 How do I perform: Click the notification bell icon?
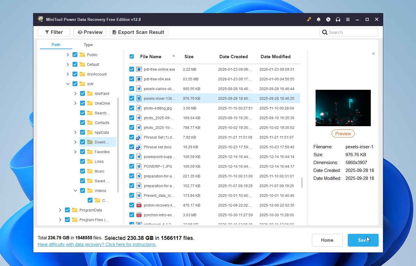319,19
